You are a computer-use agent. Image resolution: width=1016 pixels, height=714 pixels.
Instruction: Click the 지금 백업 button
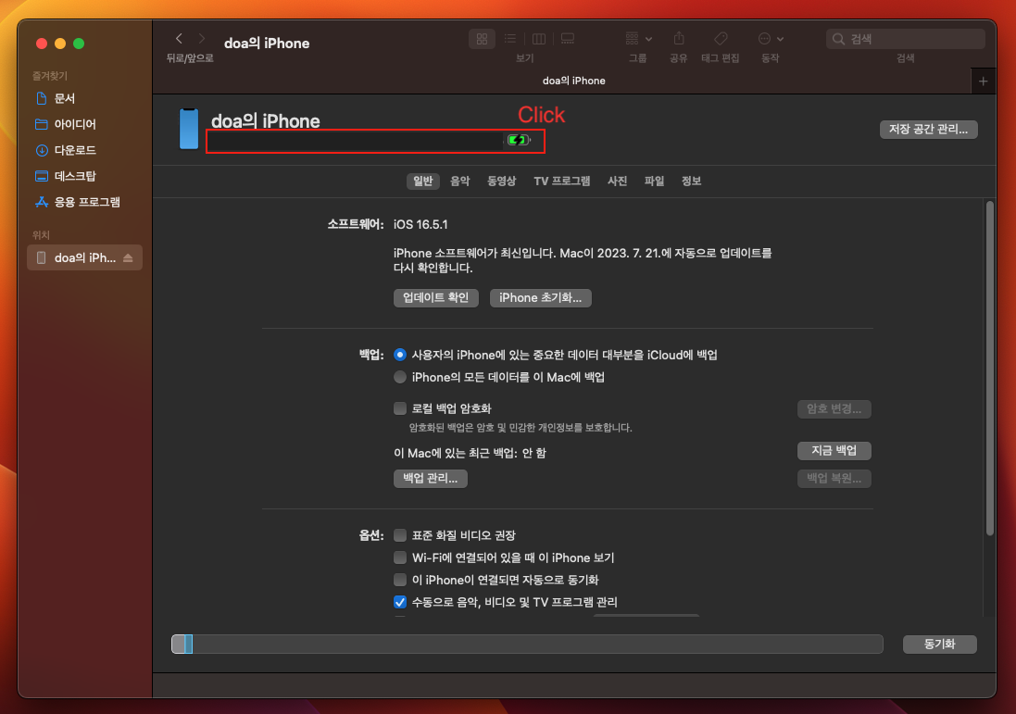click(x=834, y=451)
